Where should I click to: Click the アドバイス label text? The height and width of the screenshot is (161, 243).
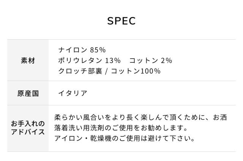pos(28,132)
